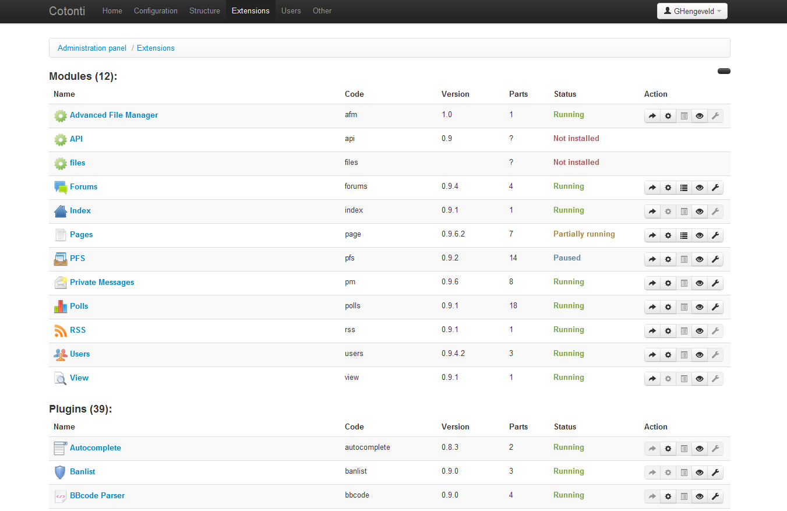Click the Forums speech bubble icon
This screenshot has width=787, height=511.
(x=61, y=187)
